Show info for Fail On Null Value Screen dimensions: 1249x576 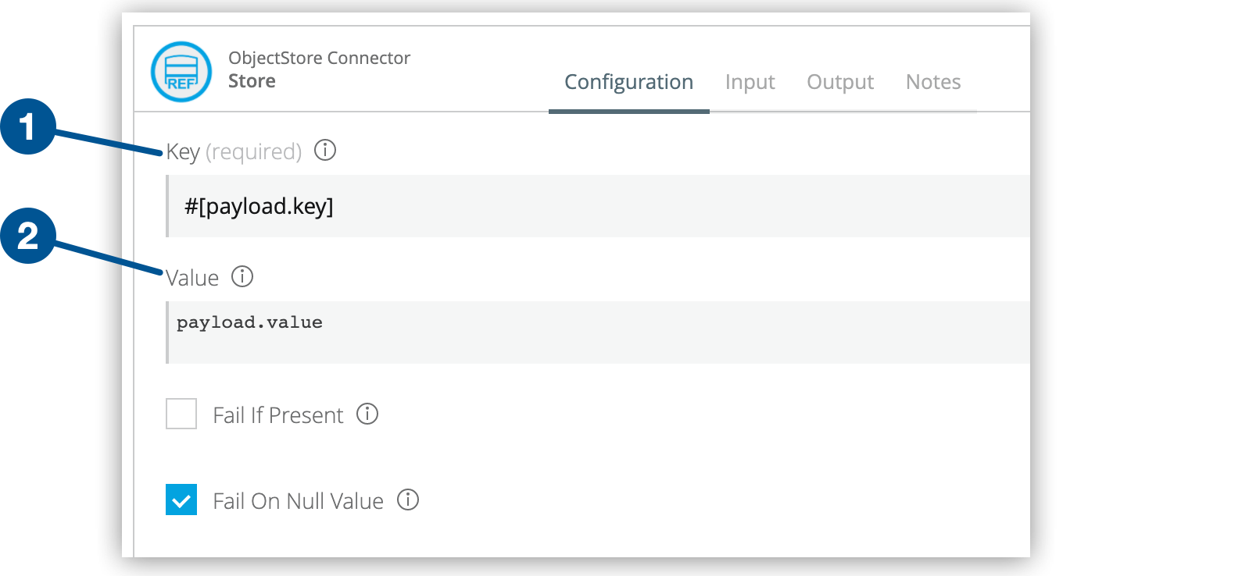tap(408, 500)
